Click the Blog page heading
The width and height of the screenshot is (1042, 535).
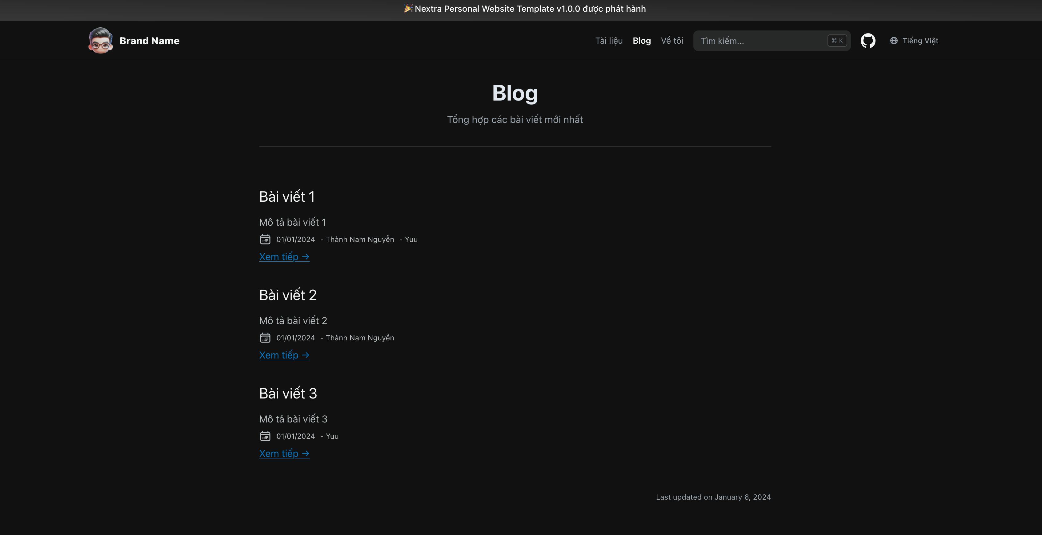515,93
